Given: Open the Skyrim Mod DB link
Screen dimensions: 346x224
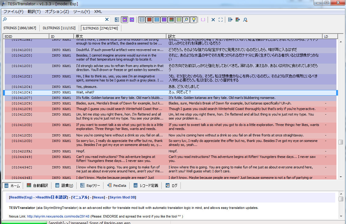Looking at the screenshot, I should (x=122, y=197).
